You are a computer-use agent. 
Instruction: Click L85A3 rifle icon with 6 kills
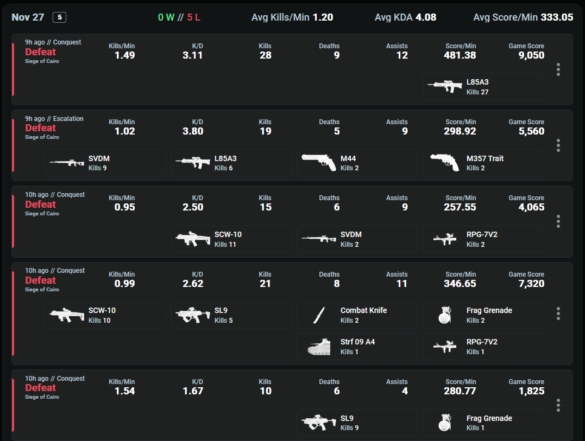coord(192,163)
